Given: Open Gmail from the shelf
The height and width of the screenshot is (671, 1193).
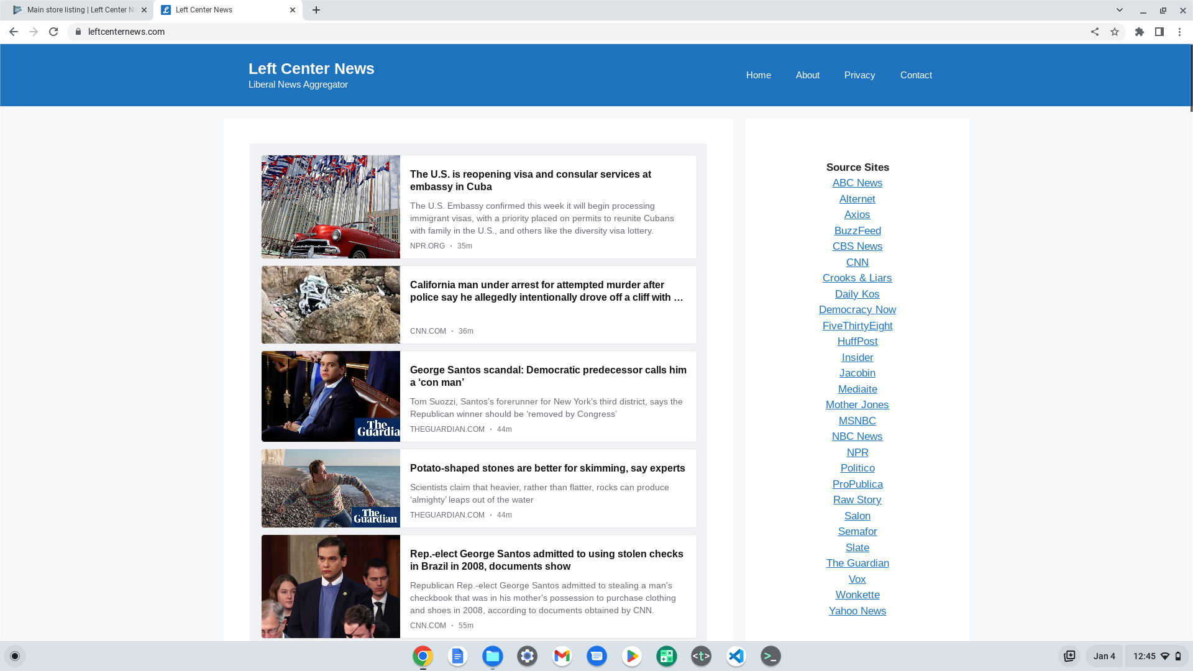Looking at the screenshot, I should (562, 656).
